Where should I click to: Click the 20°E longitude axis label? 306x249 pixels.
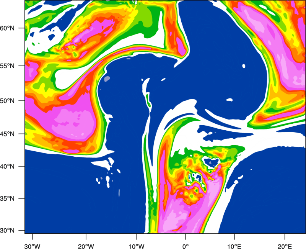tap(285, 246)
